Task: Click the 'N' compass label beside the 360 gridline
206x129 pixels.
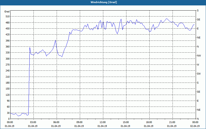Action: pyautogui.click(x=198, y=47)
